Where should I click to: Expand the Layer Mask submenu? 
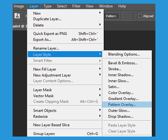pos(65,90)
